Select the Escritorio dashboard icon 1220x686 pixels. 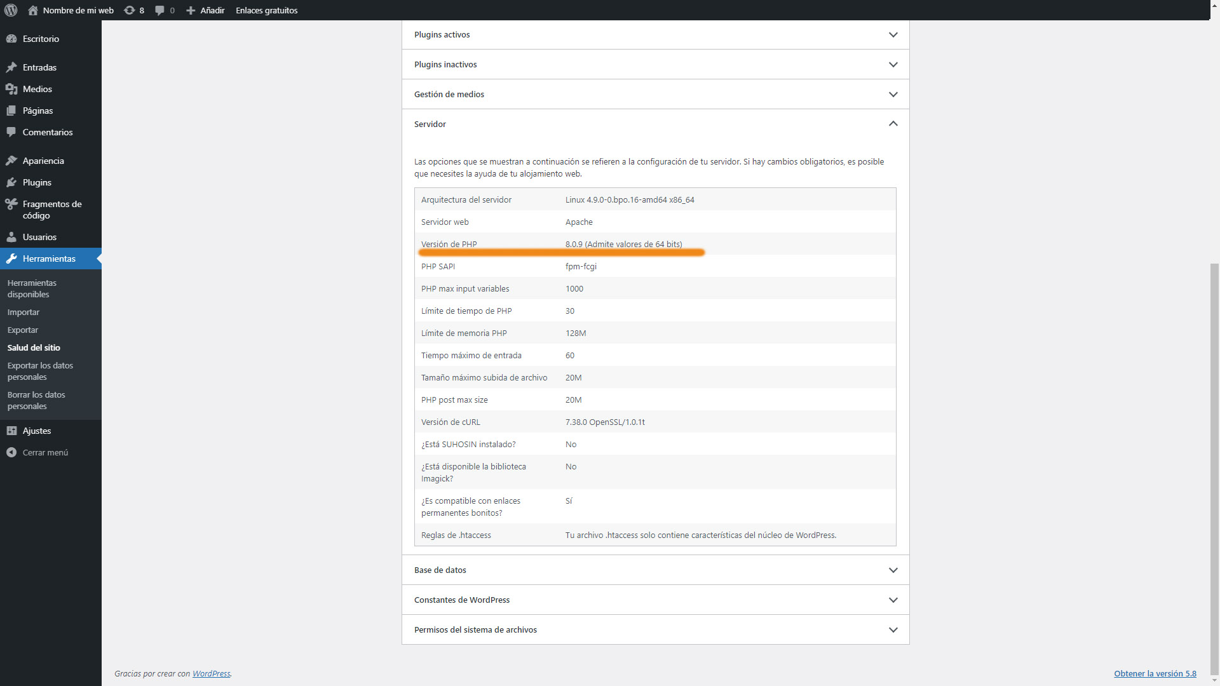12,39
